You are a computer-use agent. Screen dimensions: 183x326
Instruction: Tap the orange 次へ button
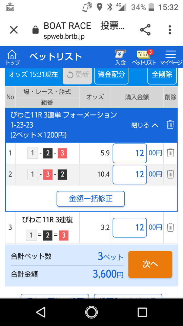pos(150,264)
